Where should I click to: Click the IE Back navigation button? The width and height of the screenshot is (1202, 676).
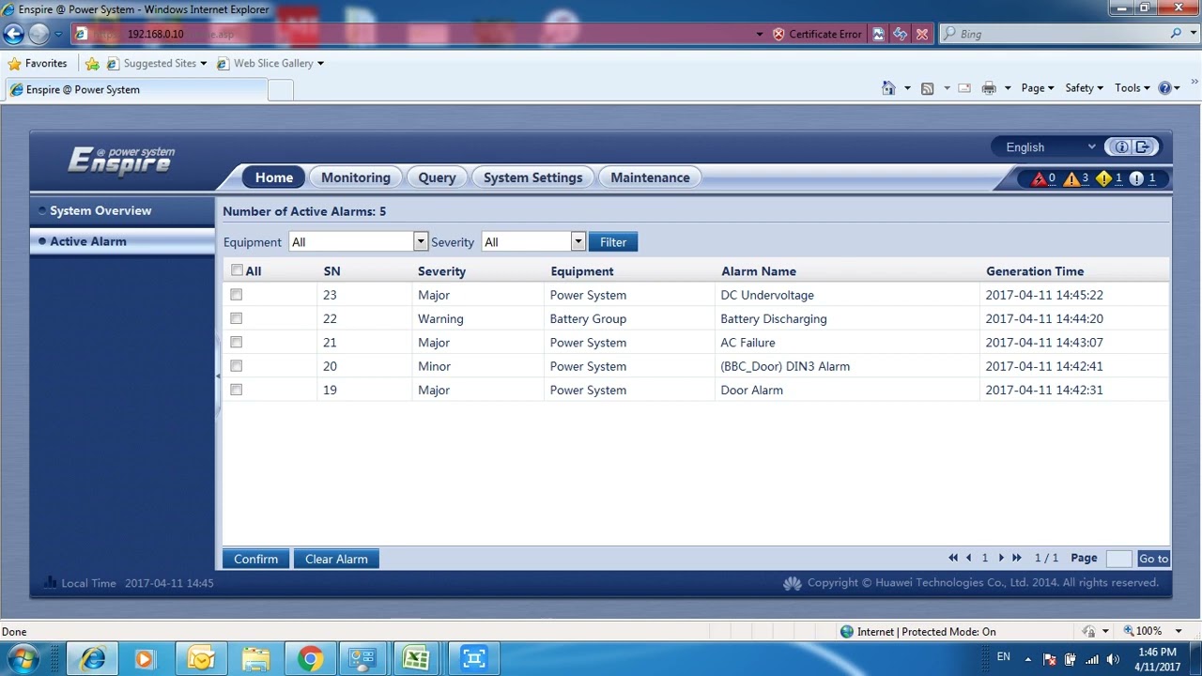pos(13,34)
